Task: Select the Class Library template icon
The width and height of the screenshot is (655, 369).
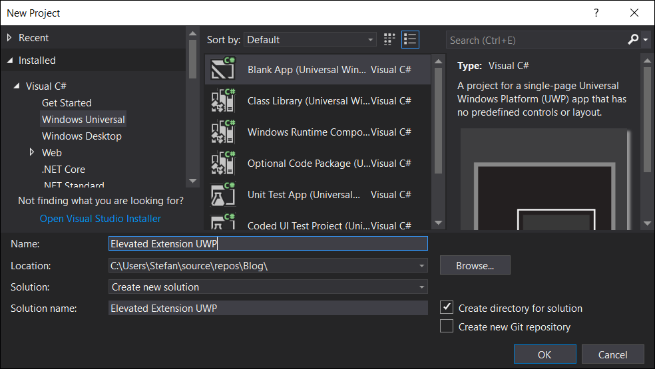Action: (x=223, y=100)
